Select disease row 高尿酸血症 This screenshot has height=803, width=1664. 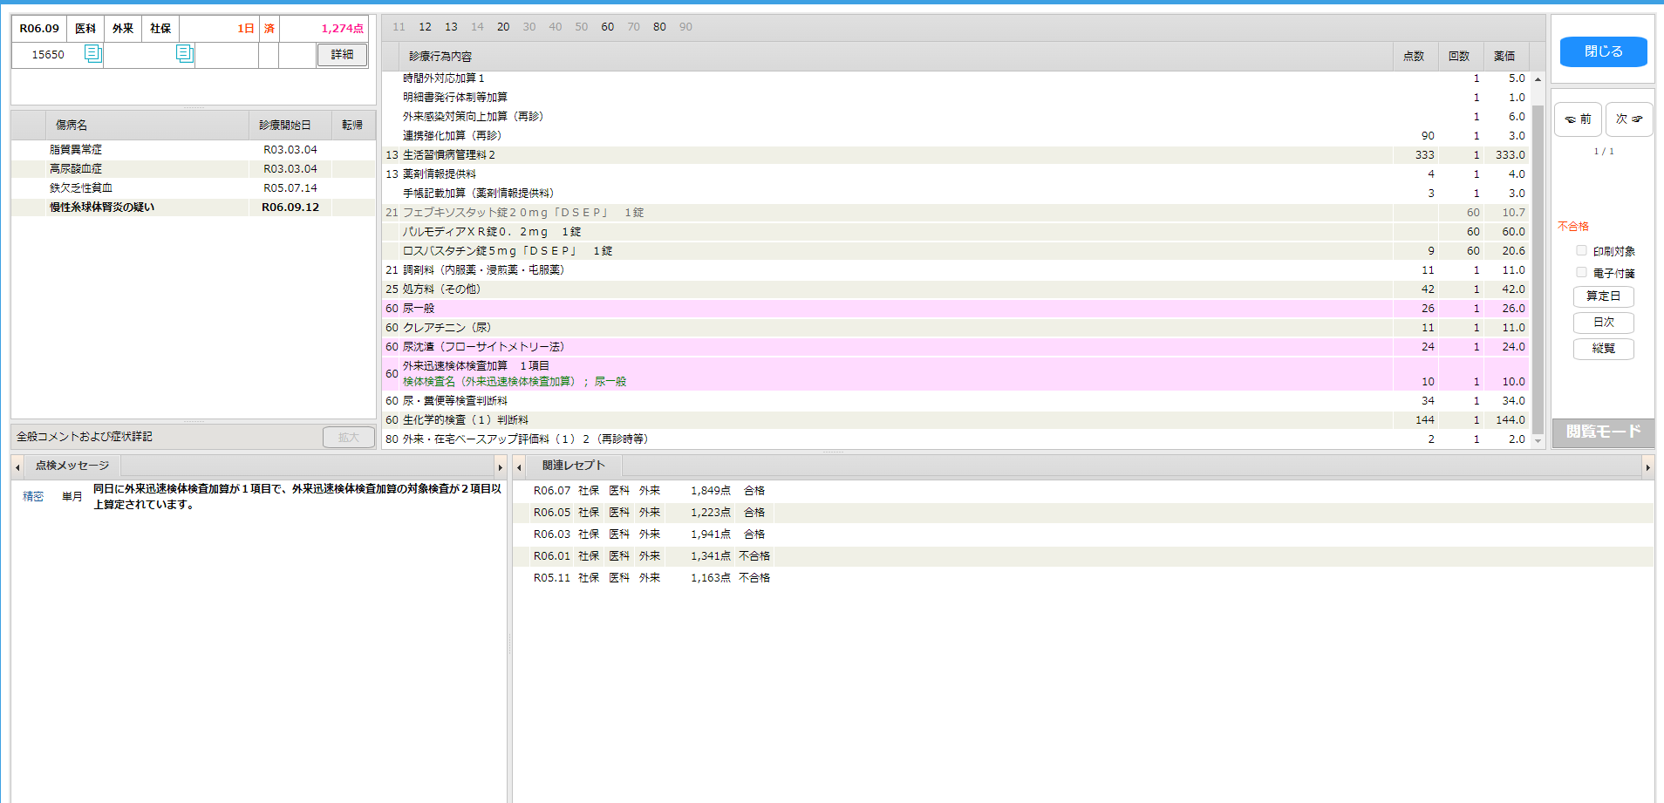193,169
